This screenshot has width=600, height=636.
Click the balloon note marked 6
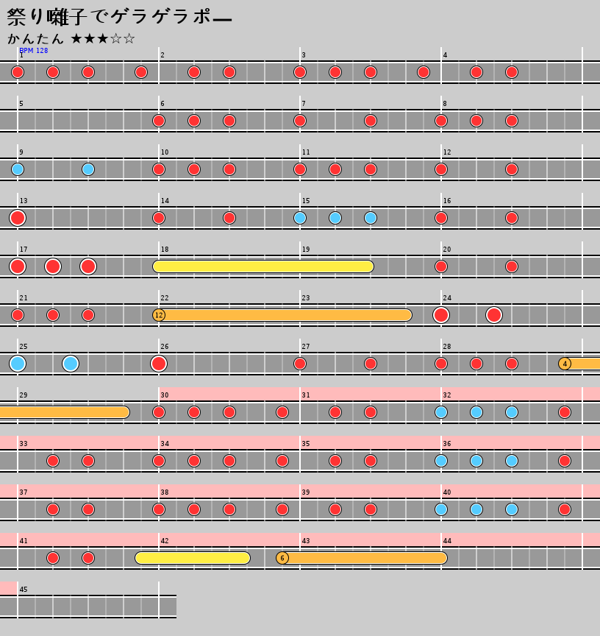point(282,558)
